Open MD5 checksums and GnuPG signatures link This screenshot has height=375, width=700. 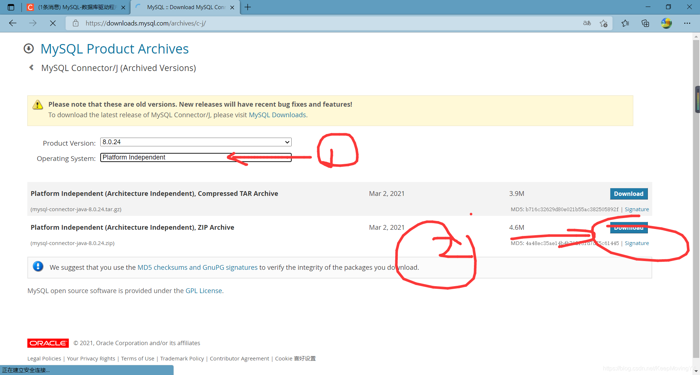click(x=197, y=267)
